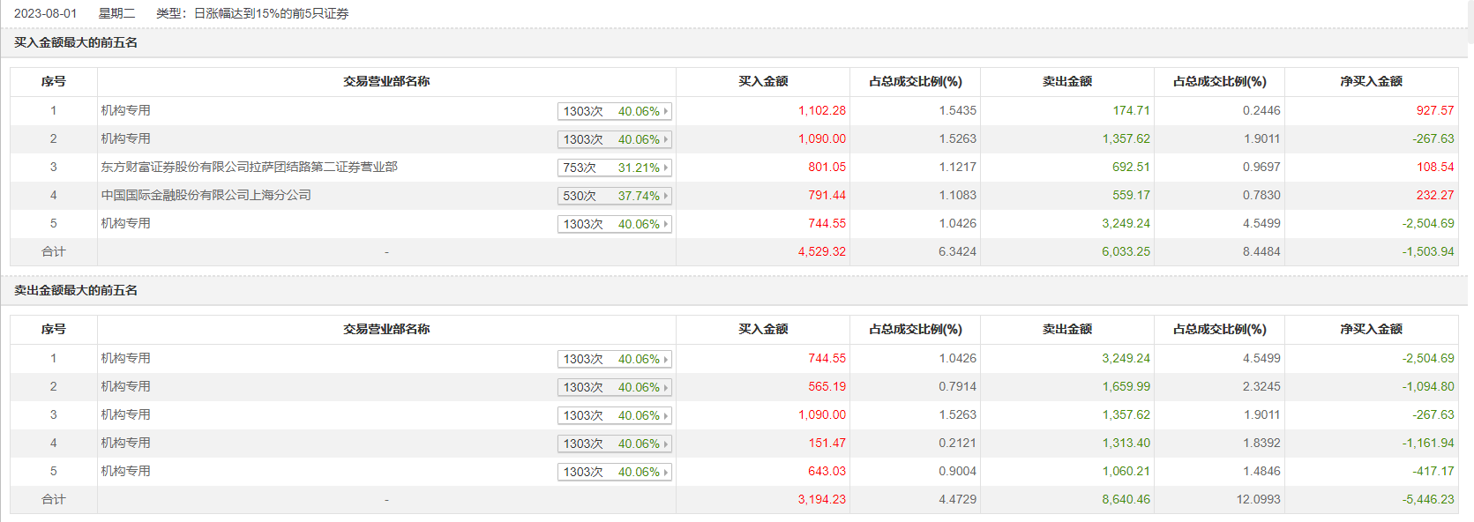The height and width of the screenshot is (522, 1474).
Task: Click the arrow on sell-table row 2 badge
Action: click(x=666, y=387)
